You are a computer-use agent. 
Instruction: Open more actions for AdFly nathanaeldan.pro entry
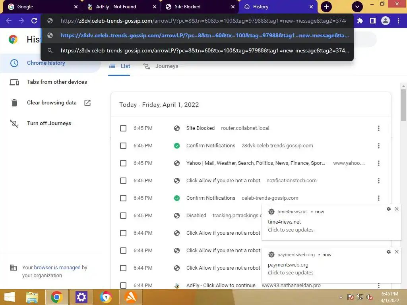pos(379,286)
